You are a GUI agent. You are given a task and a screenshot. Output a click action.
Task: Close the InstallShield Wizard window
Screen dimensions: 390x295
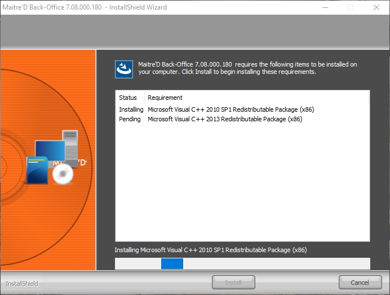click(376, 7)
